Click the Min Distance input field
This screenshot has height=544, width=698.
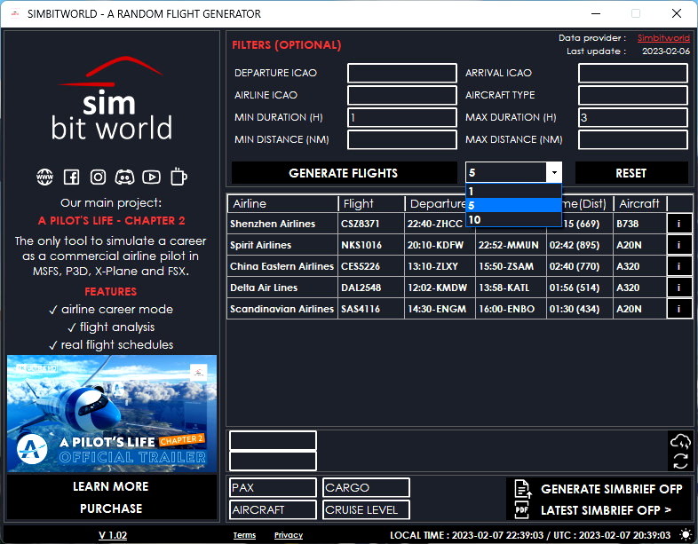click(402, 139)
